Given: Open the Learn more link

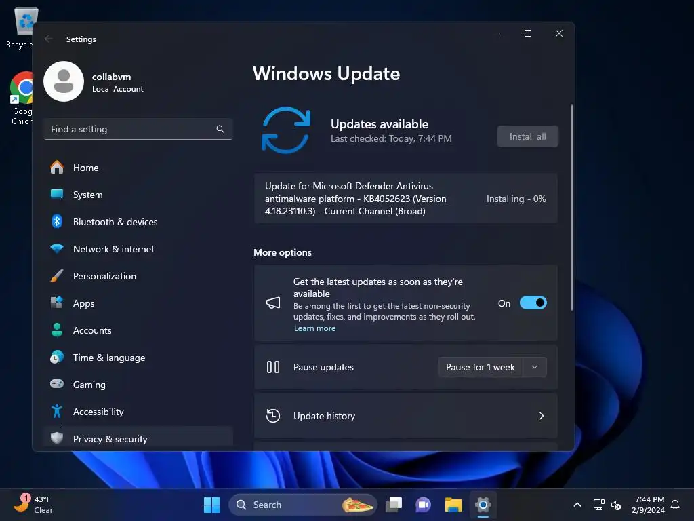Looking at the screenshot, I should (x=314, y=328).
